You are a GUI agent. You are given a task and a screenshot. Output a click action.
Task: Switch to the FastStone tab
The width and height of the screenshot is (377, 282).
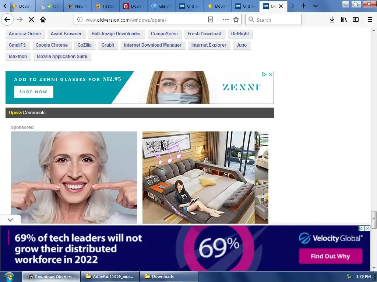click(x=105, y=6)
